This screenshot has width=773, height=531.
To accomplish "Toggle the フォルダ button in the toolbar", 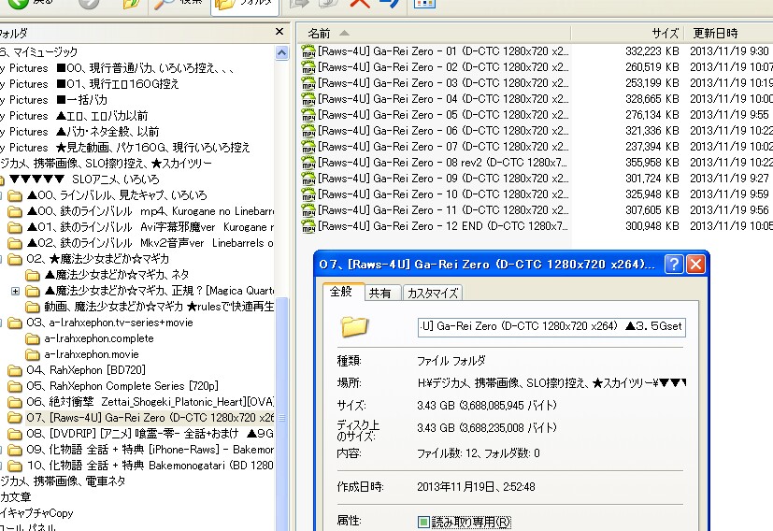I will [x=245, y=5].
